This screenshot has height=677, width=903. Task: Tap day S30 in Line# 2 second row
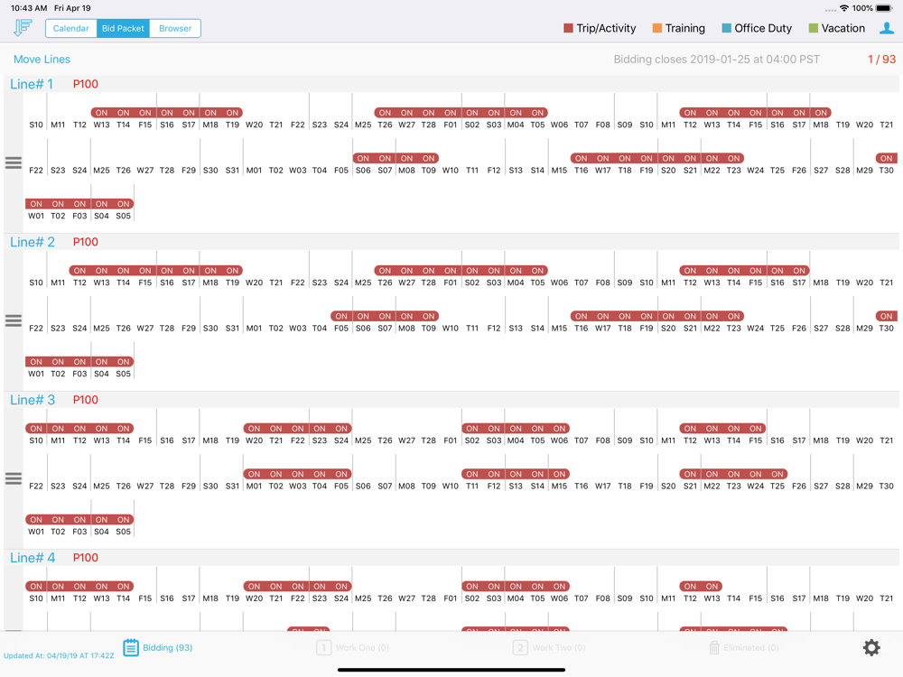pos(210,329)
